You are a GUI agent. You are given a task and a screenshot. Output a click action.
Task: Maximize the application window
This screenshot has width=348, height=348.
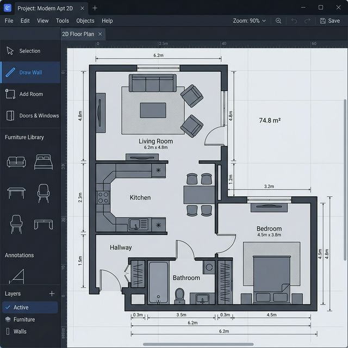coord(321,8)
